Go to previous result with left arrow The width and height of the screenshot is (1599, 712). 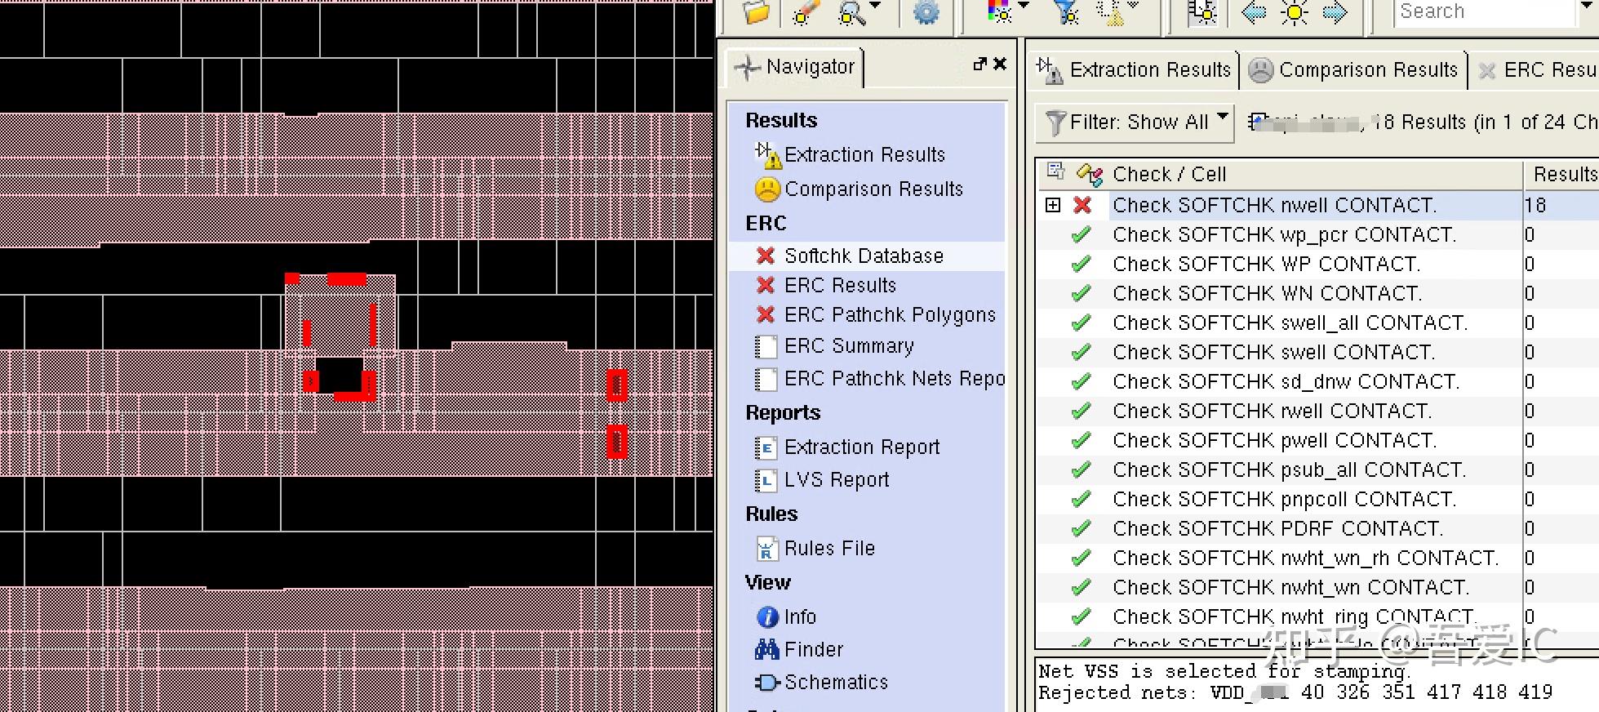tap(1254, 12)
